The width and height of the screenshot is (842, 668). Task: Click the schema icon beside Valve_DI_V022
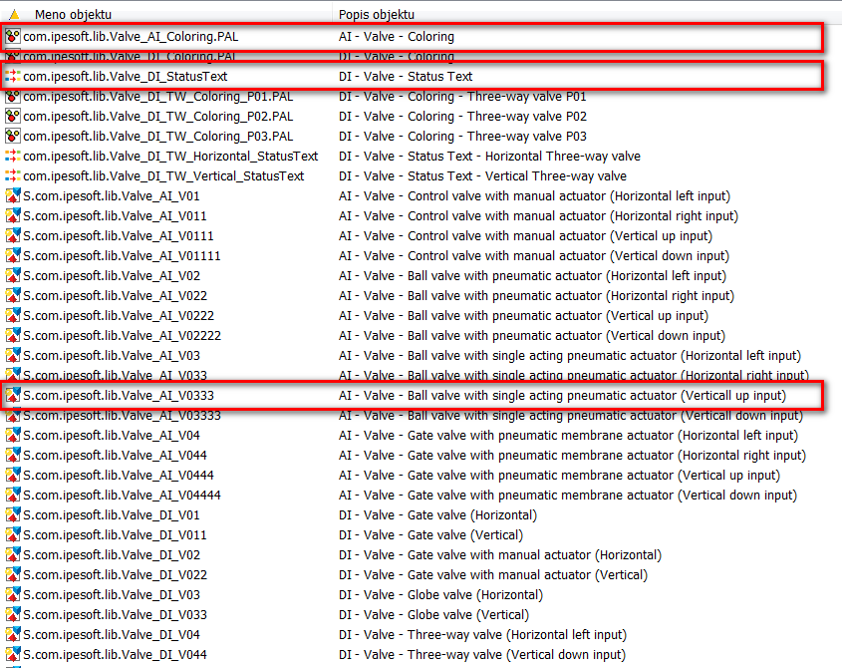[x=13, y=575]
